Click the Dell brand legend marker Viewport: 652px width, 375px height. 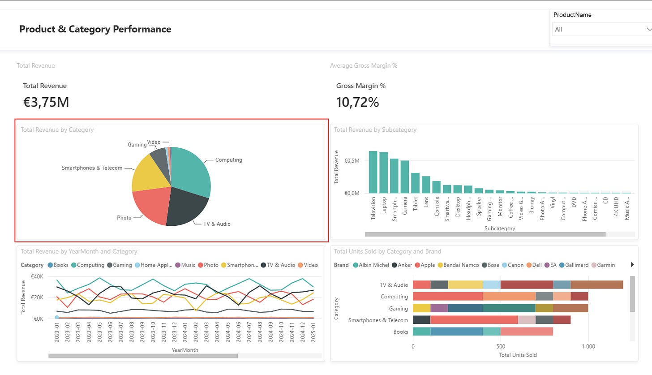tap(529, 265)
